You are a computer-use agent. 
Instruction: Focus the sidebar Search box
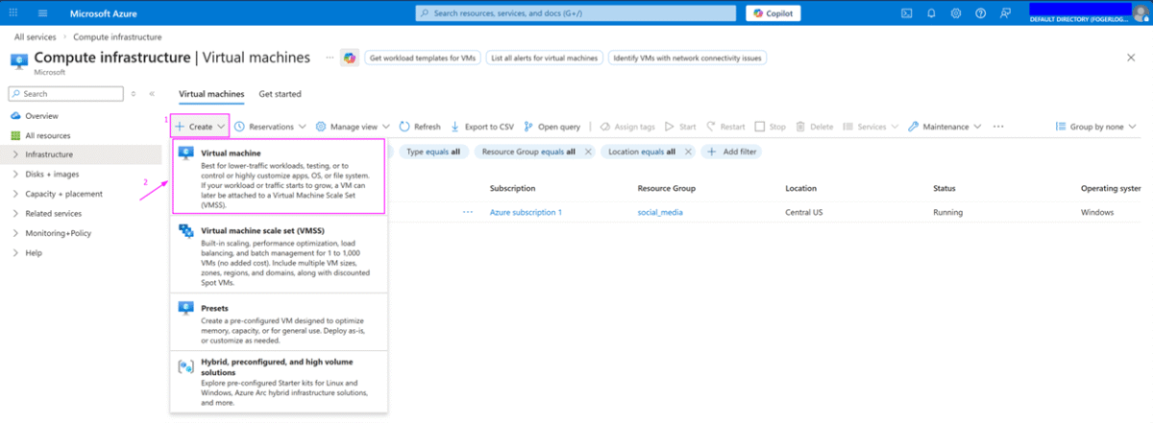point(65,94)
